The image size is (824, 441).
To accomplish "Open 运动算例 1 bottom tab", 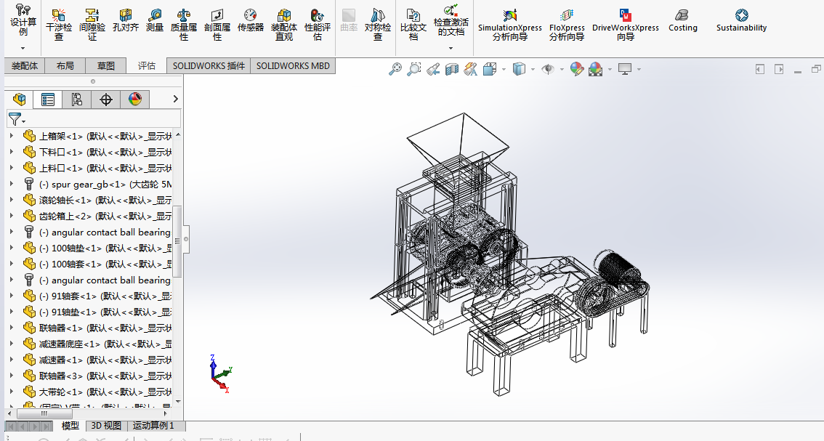I will (x=153, y=425).
